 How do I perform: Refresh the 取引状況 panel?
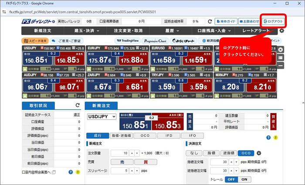tap(78, 106)
